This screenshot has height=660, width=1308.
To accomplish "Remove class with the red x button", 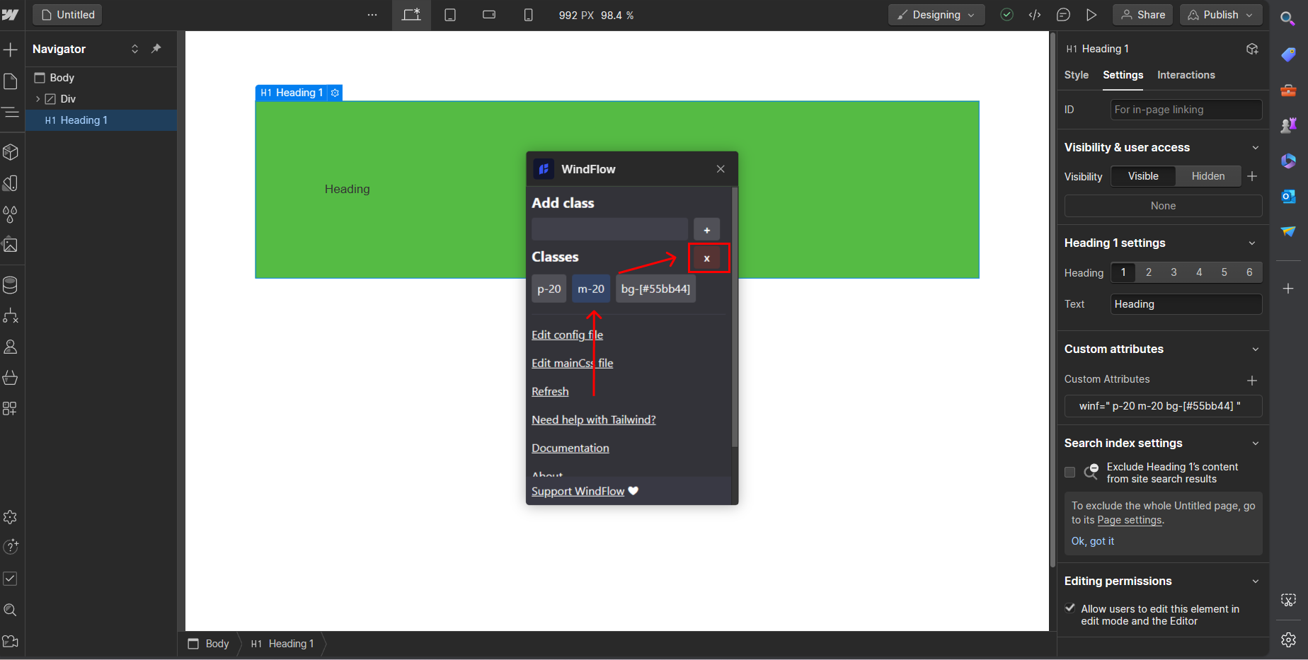I will (x=706, y=258).
